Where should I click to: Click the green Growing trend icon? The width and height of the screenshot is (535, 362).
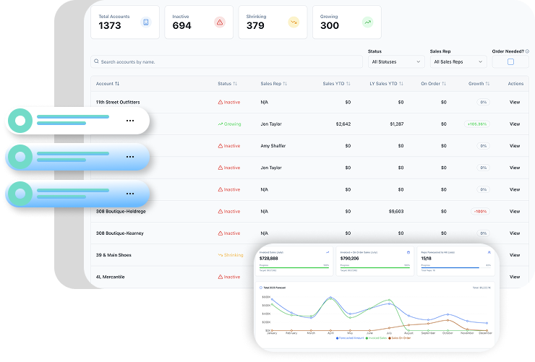point(367,22)
